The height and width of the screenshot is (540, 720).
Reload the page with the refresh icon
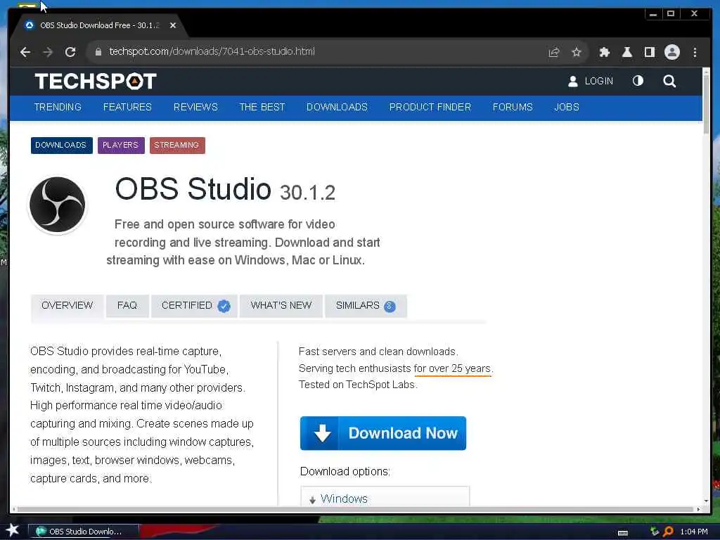pos(70,52)
